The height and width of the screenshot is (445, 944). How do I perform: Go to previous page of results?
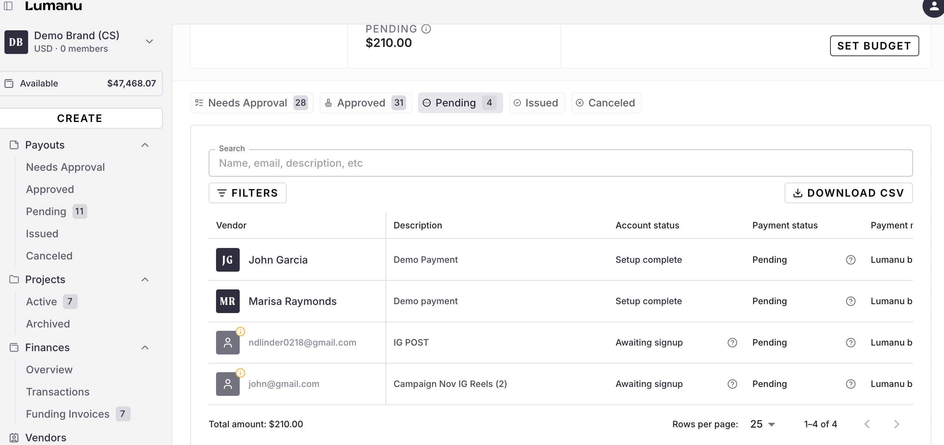[867, 424]
